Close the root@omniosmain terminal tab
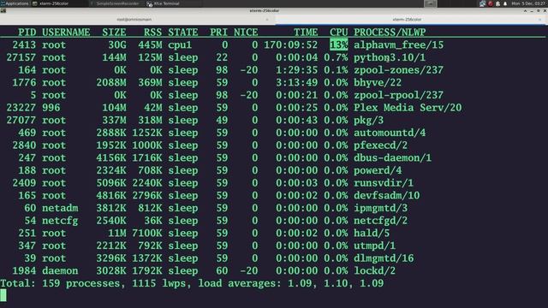Screen dimensions: 548x308 tap(267, 20)
